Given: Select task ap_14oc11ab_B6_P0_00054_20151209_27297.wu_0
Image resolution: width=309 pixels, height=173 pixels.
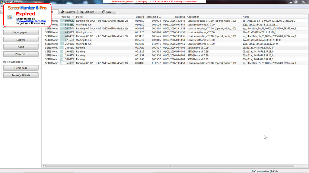Looking at the screenshot, I should click(x=269, y=36).
